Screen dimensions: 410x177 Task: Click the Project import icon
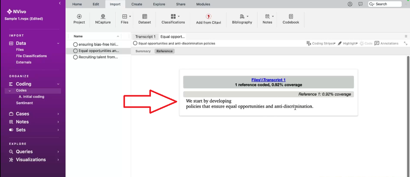[79, 16]
